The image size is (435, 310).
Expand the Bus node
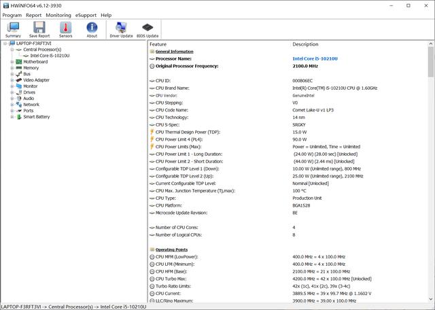12,74
